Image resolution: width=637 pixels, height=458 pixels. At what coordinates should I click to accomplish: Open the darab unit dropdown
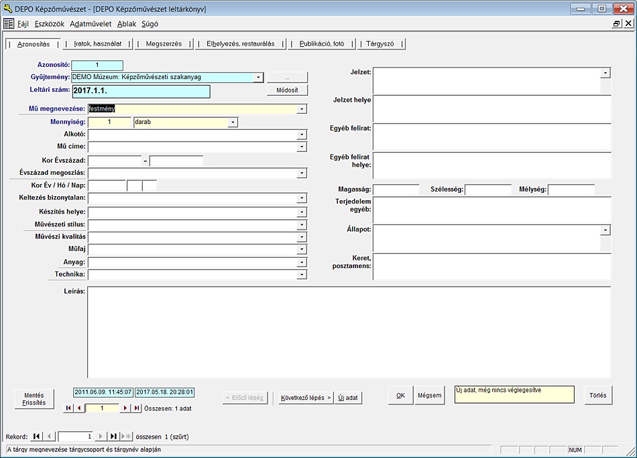pos(232,123)
